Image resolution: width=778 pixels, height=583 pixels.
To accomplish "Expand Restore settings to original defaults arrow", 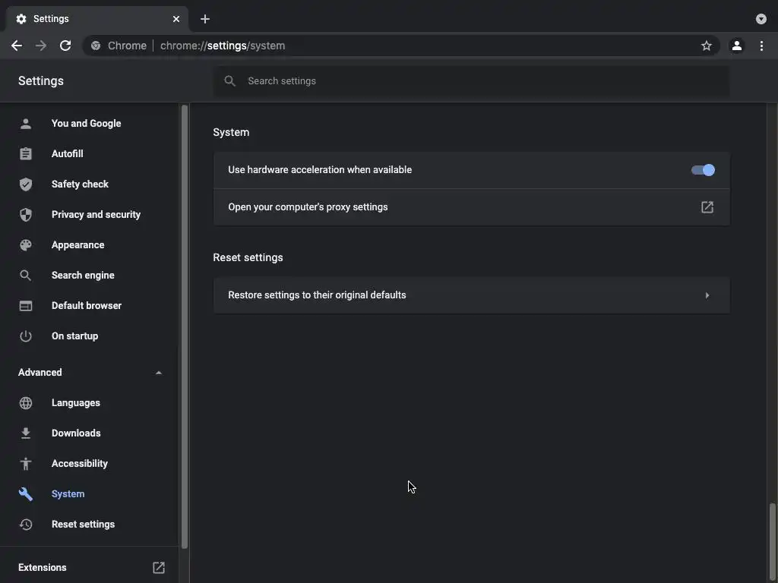I will tap(707, 295).
